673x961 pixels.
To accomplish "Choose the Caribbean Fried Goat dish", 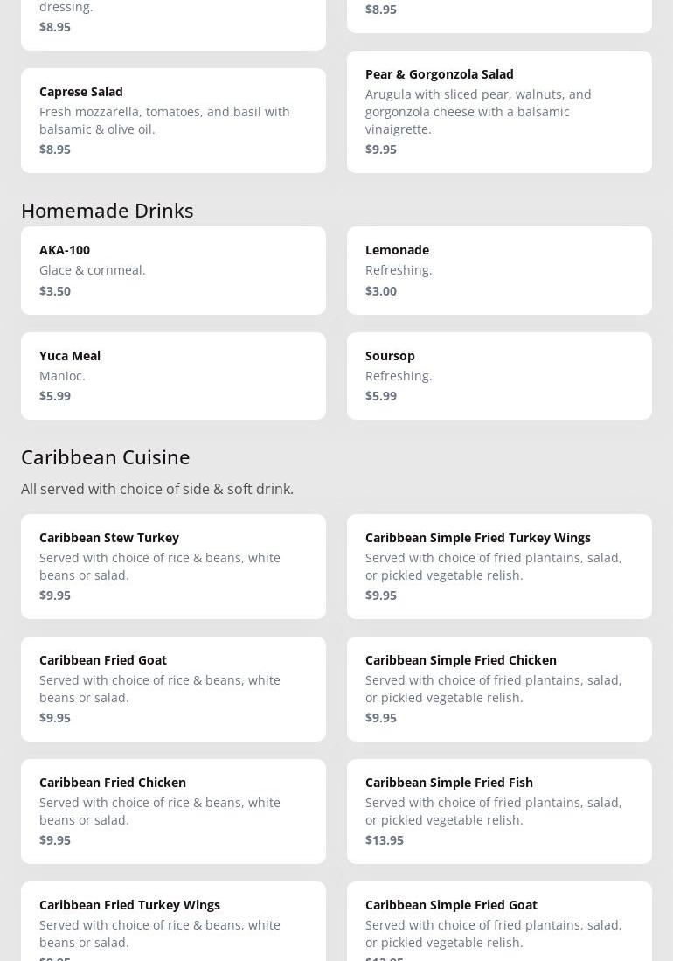I will [x=173, y=688].
